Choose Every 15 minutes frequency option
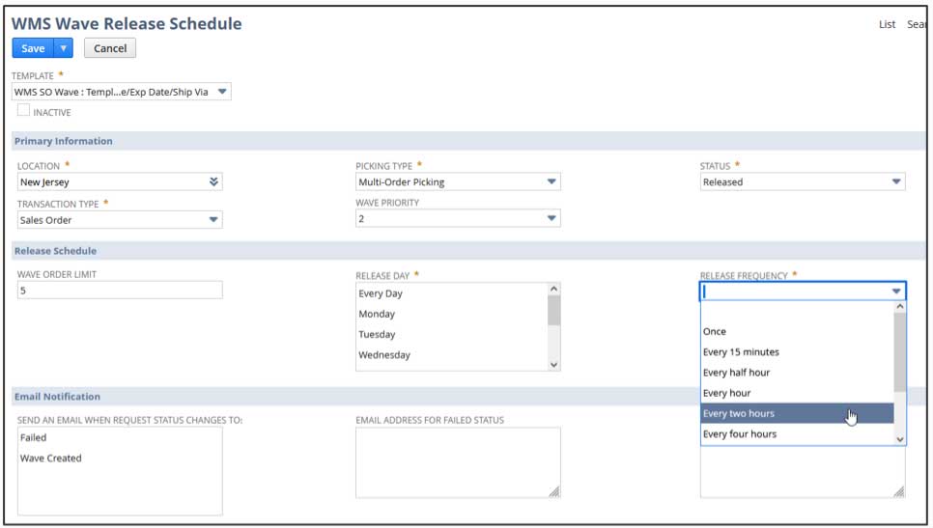The width and height of the screenshot is (933, 528). pos(741,352)
